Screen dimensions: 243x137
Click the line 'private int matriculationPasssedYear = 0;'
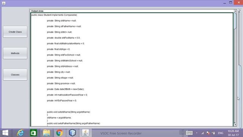(x=67, y=95)
